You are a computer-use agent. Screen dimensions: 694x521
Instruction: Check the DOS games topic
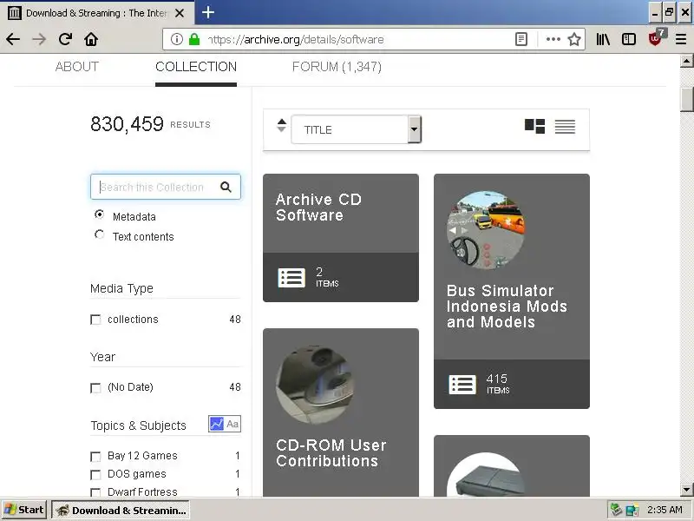[95, 475]
